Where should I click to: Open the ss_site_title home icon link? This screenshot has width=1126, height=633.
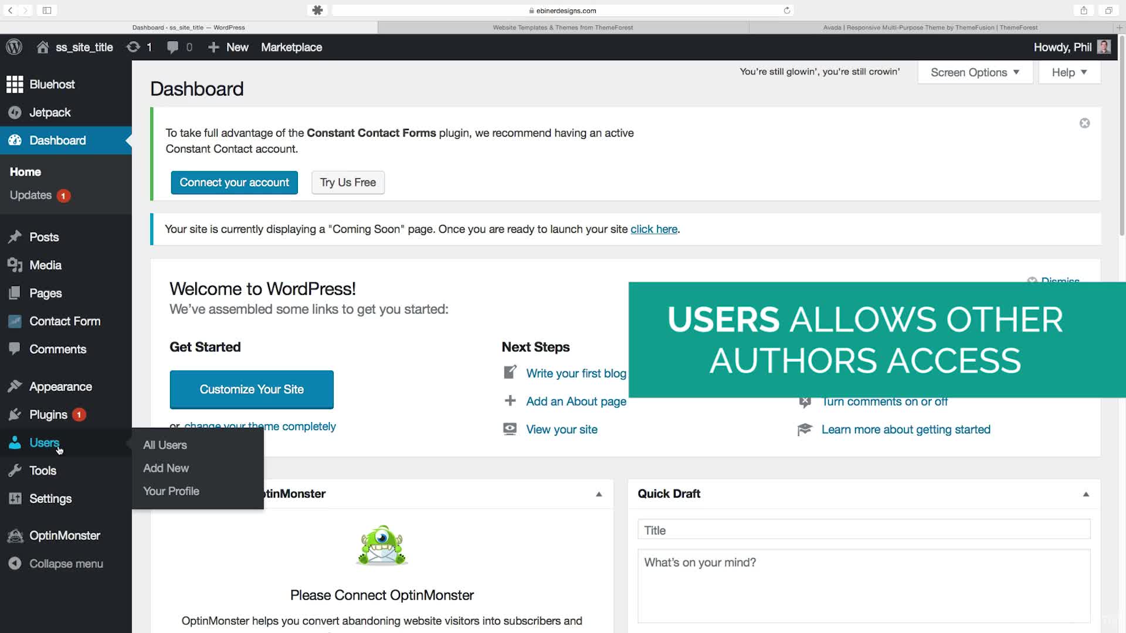(43, 47)
